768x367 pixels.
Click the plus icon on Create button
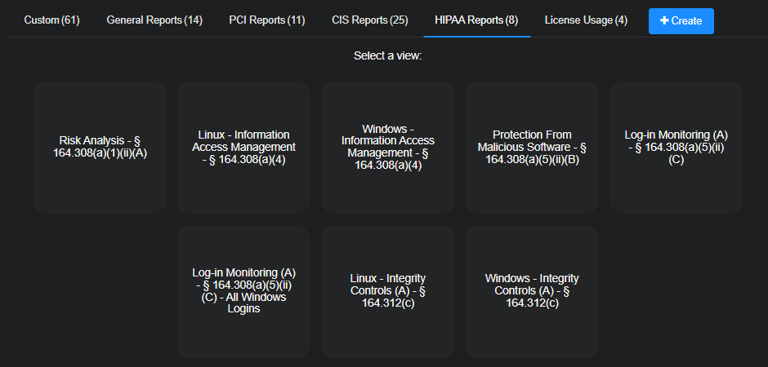pyautogui.click(x=664, y=20)
